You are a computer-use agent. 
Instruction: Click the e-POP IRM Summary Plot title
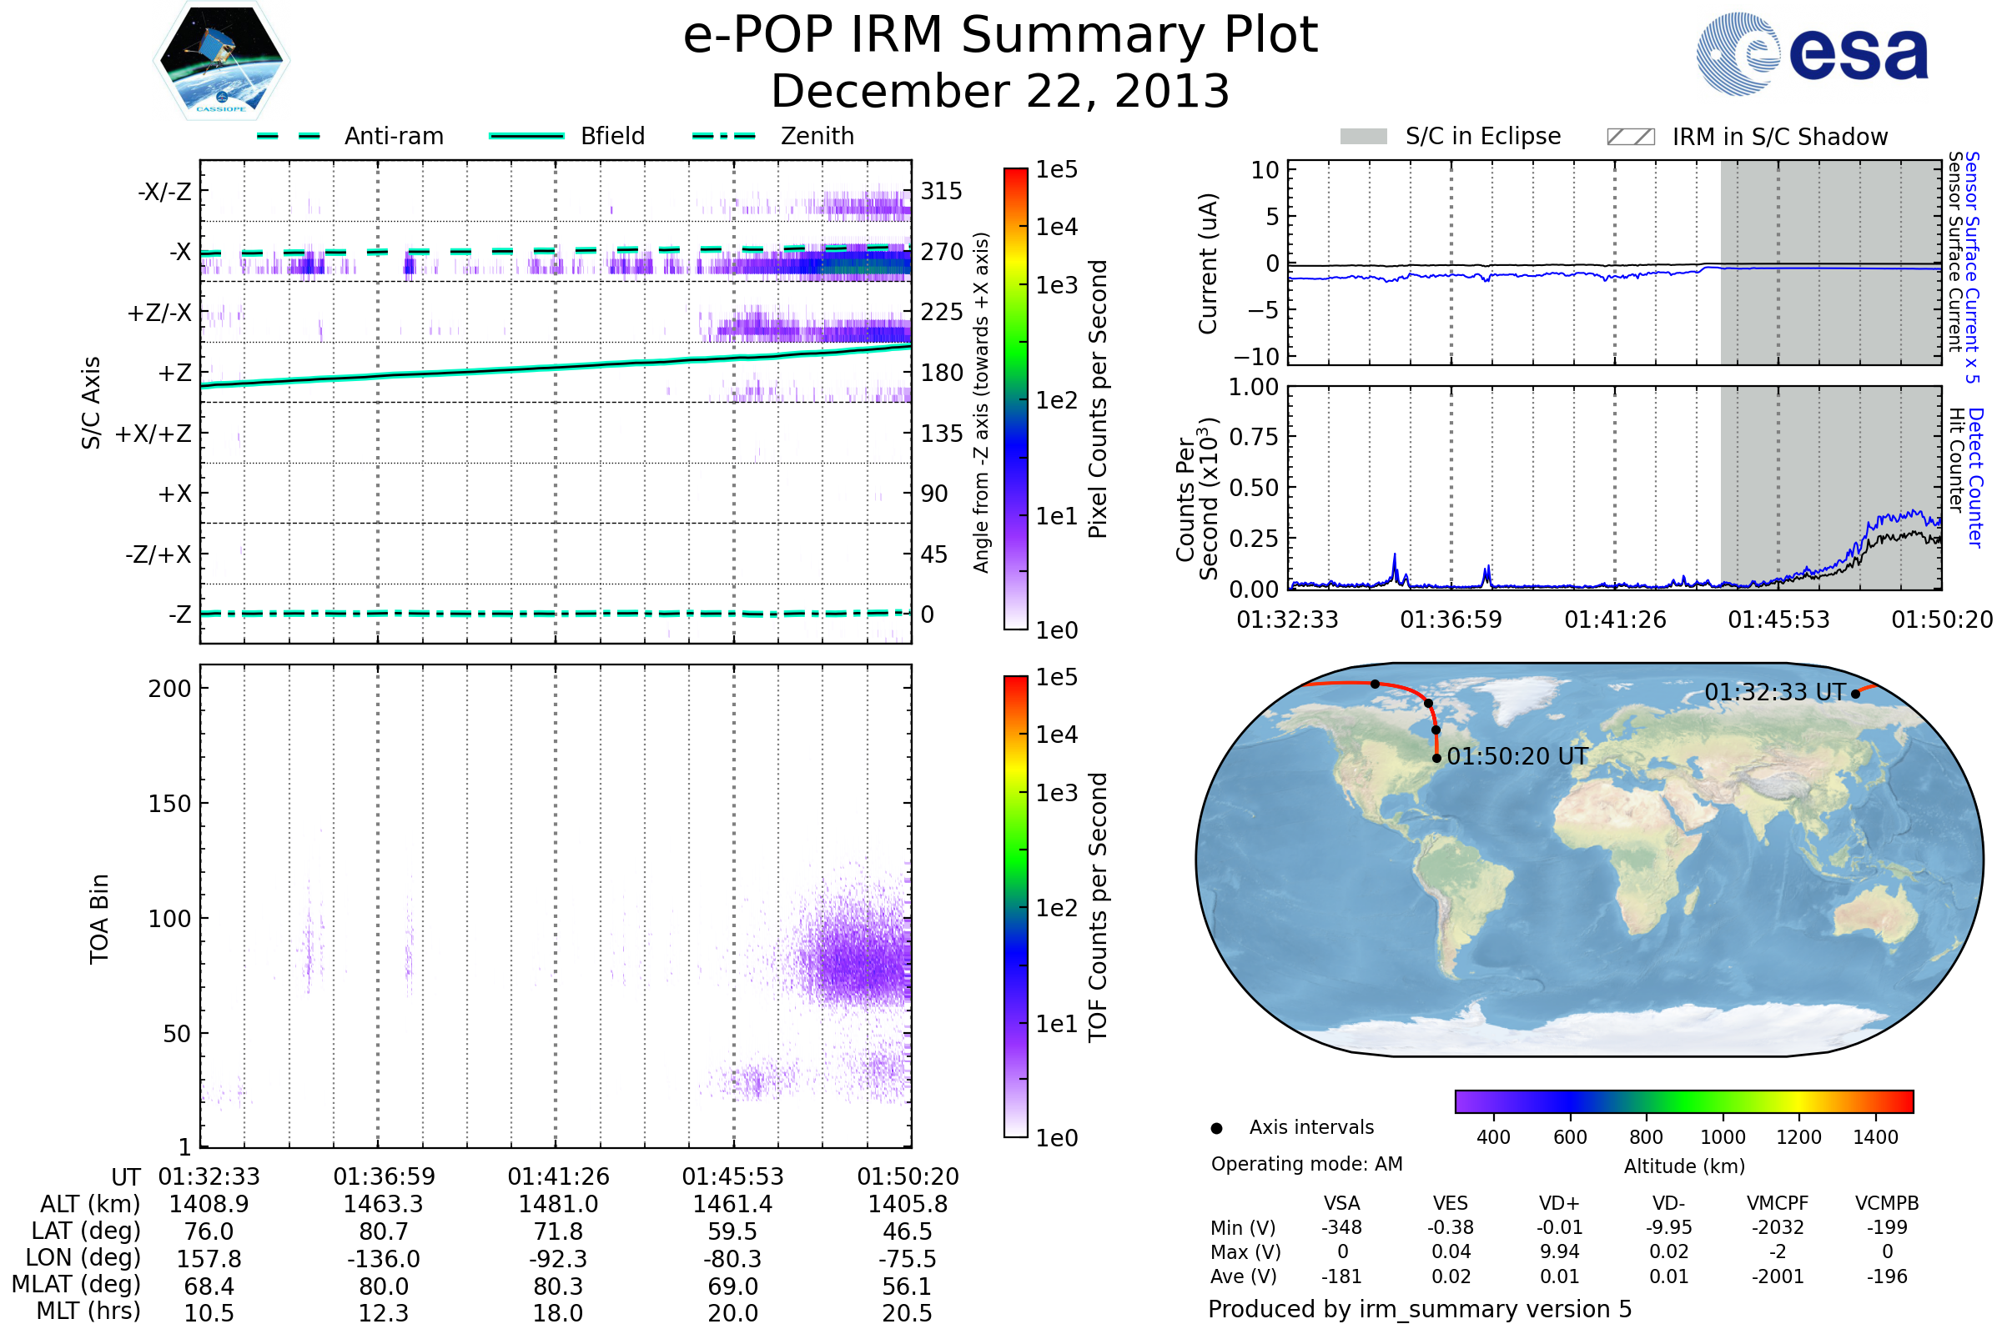[x=1000, y=36]
